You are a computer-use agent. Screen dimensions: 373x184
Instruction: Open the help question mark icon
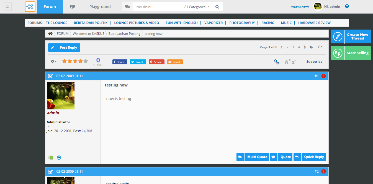[347, 6]
